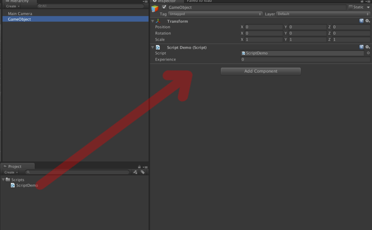Click the Transform header title
372x230 pixels.
(177, 21)
